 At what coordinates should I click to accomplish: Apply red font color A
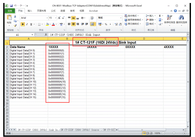point(53,24)
